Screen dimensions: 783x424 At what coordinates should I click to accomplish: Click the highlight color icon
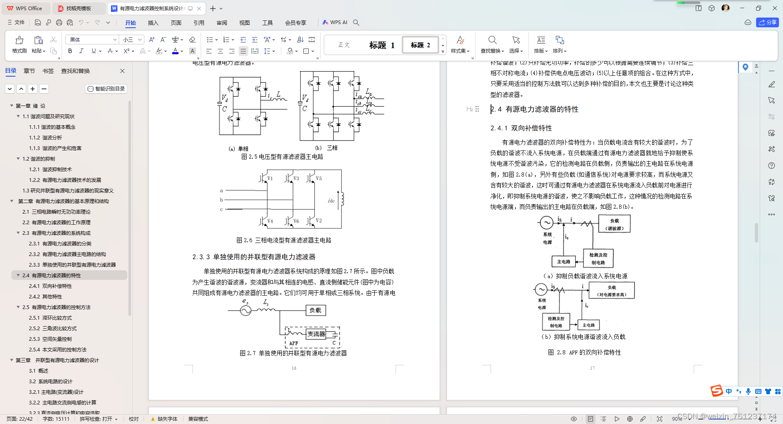tap(159, 51)
